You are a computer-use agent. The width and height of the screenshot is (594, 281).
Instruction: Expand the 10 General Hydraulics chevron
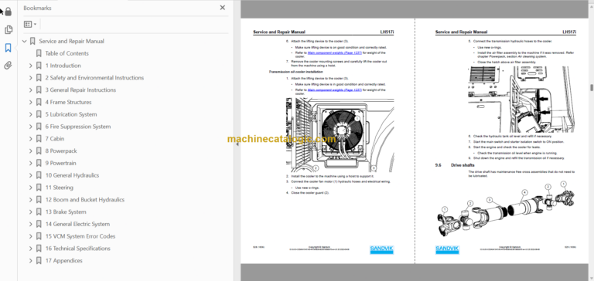tap(31, 175)
